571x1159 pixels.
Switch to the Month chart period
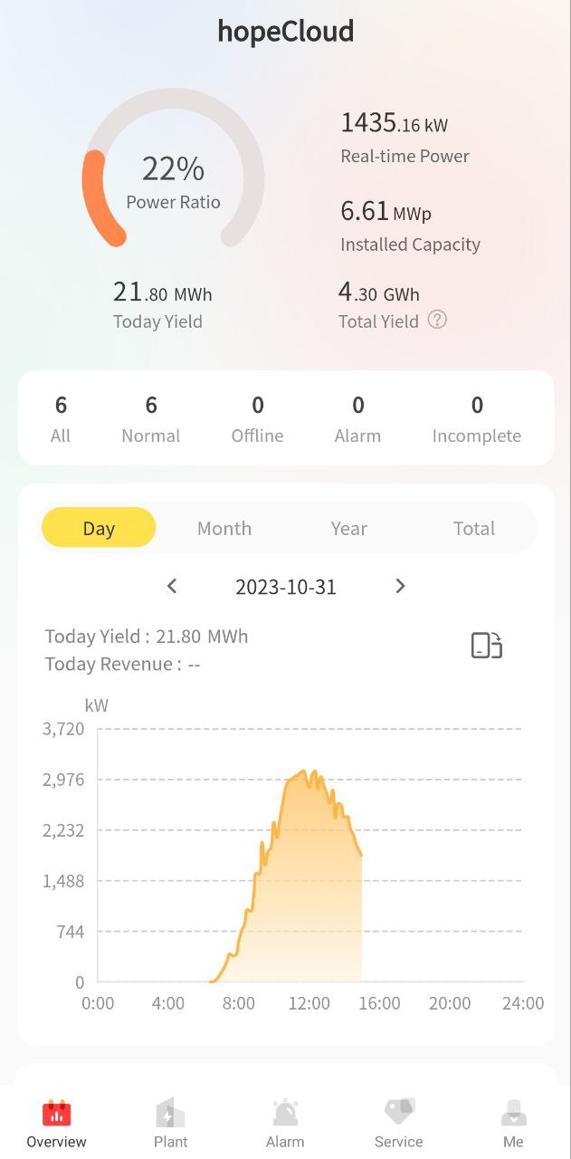click(x=224, y=528)
